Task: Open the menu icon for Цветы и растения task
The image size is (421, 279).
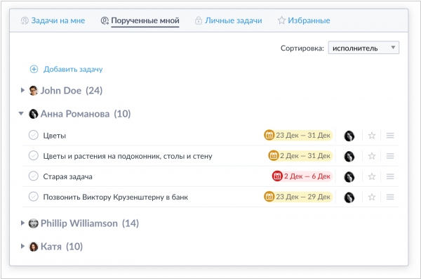Action: tap(390, 156)
